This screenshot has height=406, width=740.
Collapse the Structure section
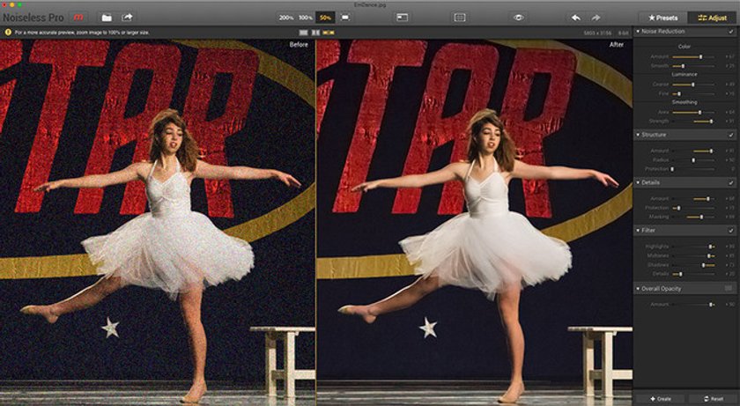(x=638, y=135)
